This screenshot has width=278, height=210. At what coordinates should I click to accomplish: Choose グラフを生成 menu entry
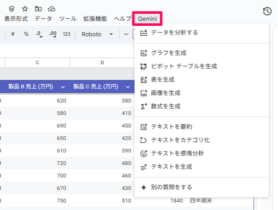202,53
